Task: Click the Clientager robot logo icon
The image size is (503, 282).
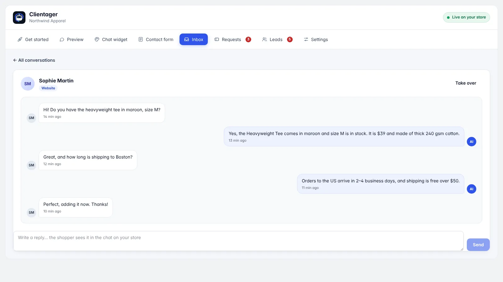Action: pos(19,18)
